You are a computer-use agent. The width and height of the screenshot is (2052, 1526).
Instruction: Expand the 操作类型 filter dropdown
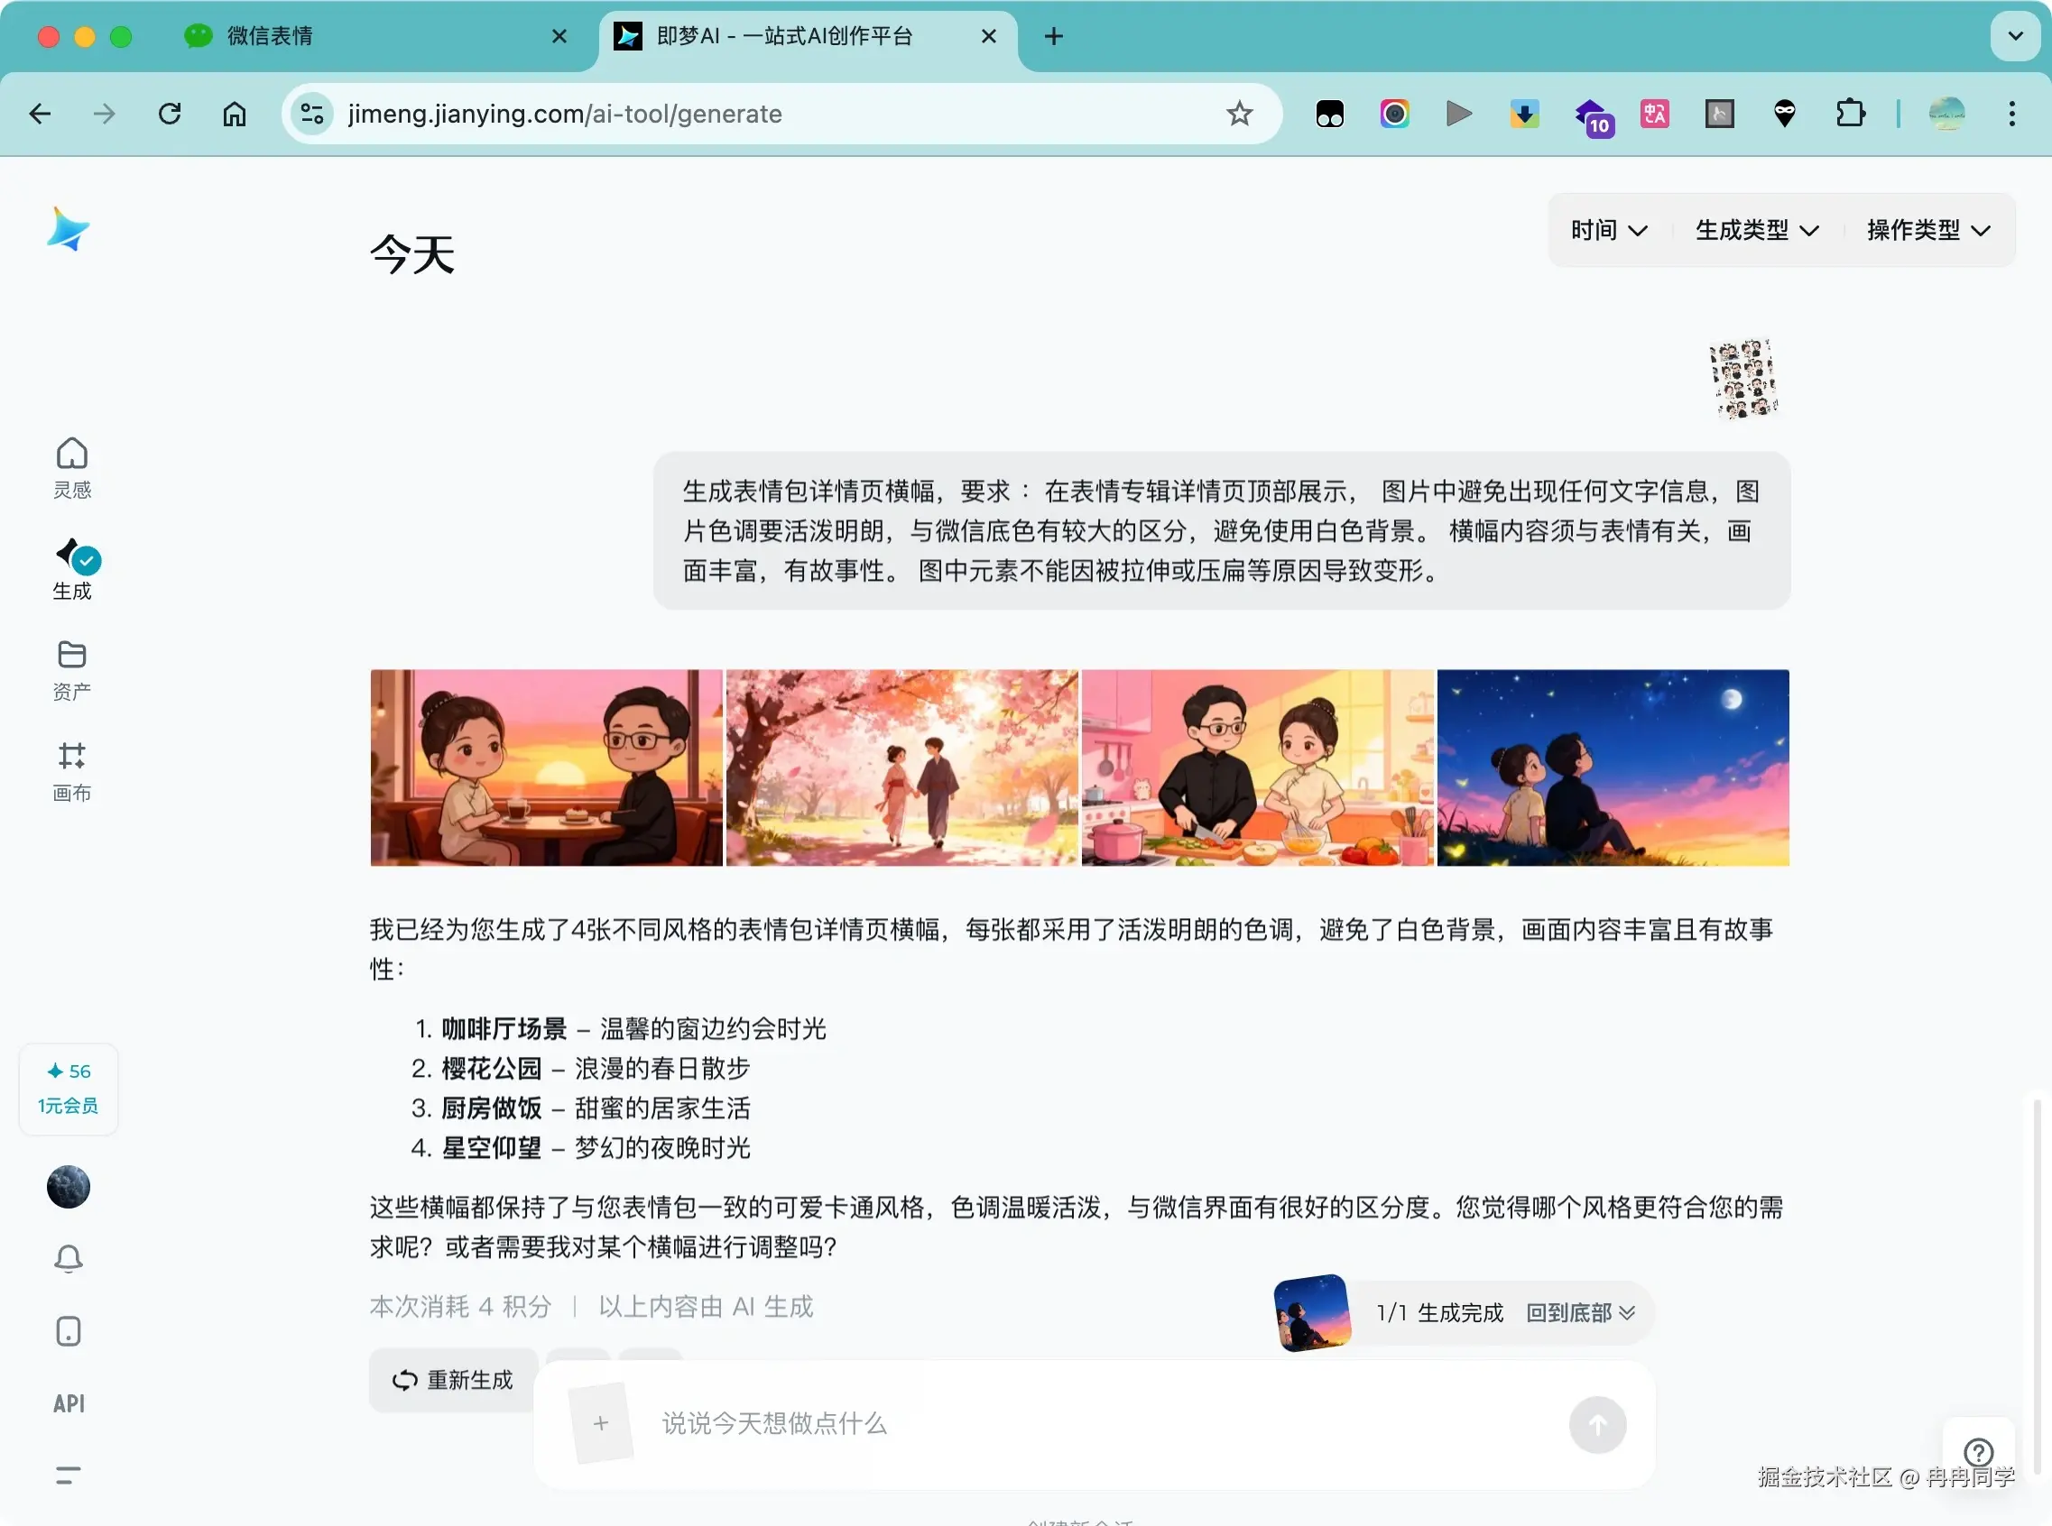coord(1928,230)
